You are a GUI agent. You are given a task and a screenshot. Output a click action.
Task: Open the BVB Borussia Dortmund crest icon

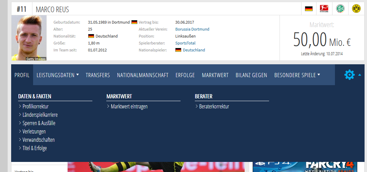356,9
